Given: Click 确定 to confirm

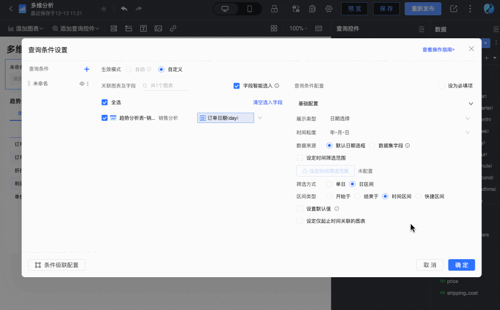Looking at the screenshot, I should pyautogui.click(x=462, y=265).
